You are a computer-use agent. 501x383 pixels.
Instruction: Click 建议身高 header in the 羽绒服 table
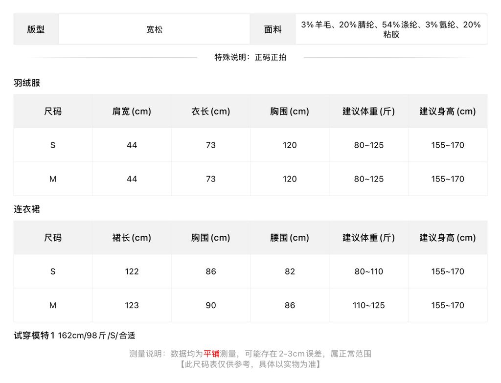pyautogui.click(x=448, y=112)
